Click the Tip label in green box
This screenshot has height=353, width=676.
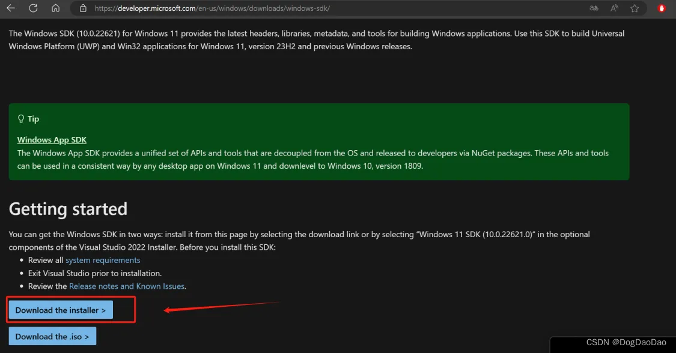(33, 119)
